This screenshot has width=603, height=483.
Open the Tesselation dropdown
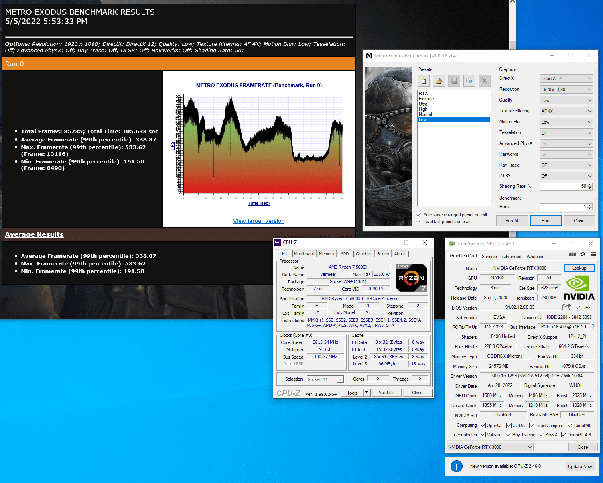[566, 133]
